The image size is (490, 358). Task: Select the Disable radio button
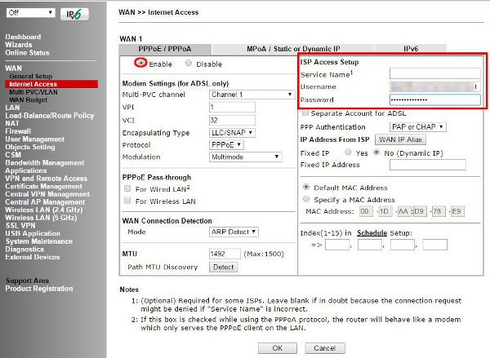point(189,63)
